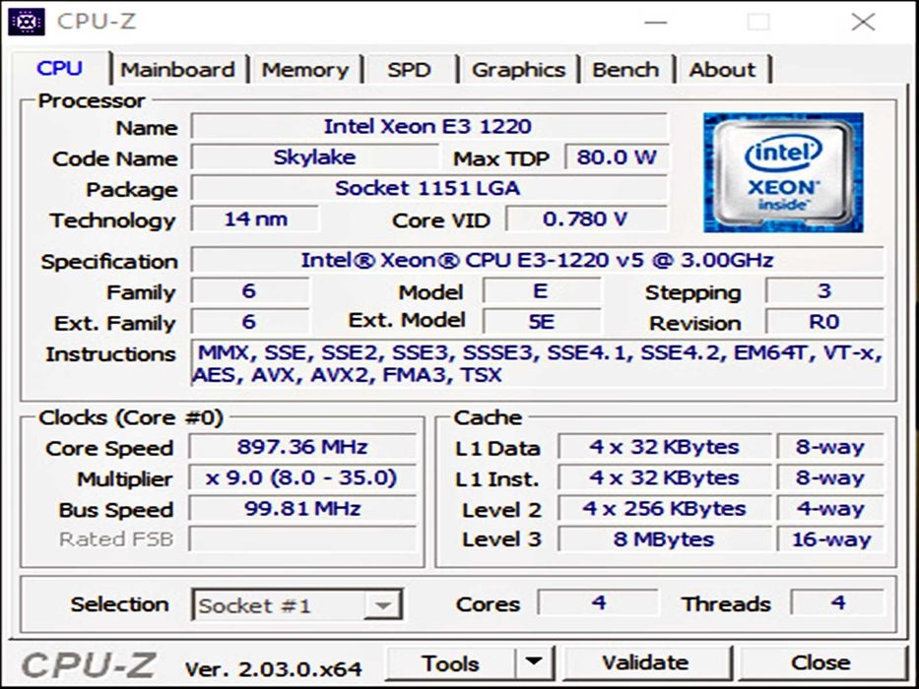Click the Intel Xeon inside logo
The image size is (919, 689).
[x=783, y=172]
